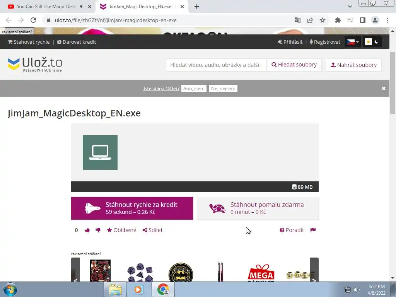Image resolution: width=396 pixels, height=297 pixels.
Task: Click the Ulož.to logo
Action: coord(35,65)
